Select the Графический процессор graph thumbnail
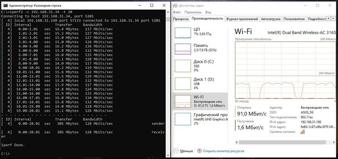Screen dimensions: 338x159 tap(183, 119)
